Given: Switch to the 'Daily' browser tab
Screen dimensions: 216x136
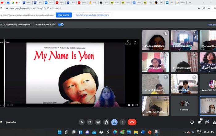Looking at the screenshot, I should click(x=27, y=2).
